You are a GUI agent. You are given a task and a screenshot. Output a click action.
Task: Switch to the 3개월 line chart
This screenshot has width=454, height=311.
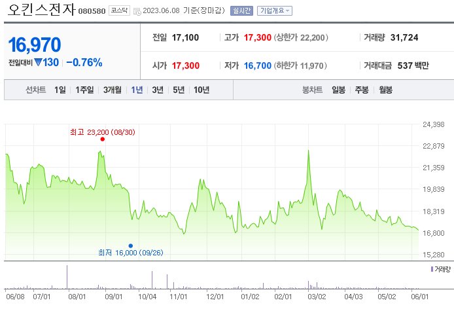point(113,90)
